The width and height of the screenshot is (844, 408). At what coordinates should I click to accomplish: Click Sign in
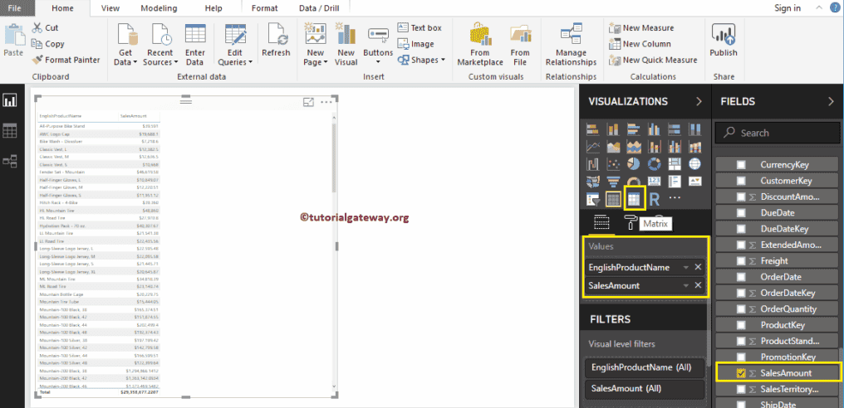point(788,7)
